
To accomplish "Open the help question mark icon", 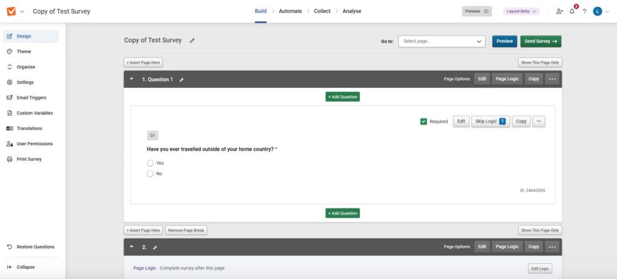I will coord(584,11).
